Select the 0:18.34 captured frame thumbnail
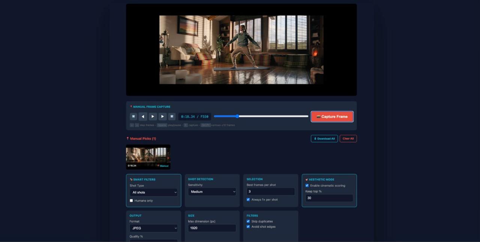The width and height of the screenshot is (480, 242). tap(148, 157)
